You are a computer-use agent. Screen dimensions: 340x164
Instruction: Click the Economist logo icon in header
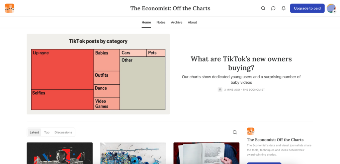9,8
